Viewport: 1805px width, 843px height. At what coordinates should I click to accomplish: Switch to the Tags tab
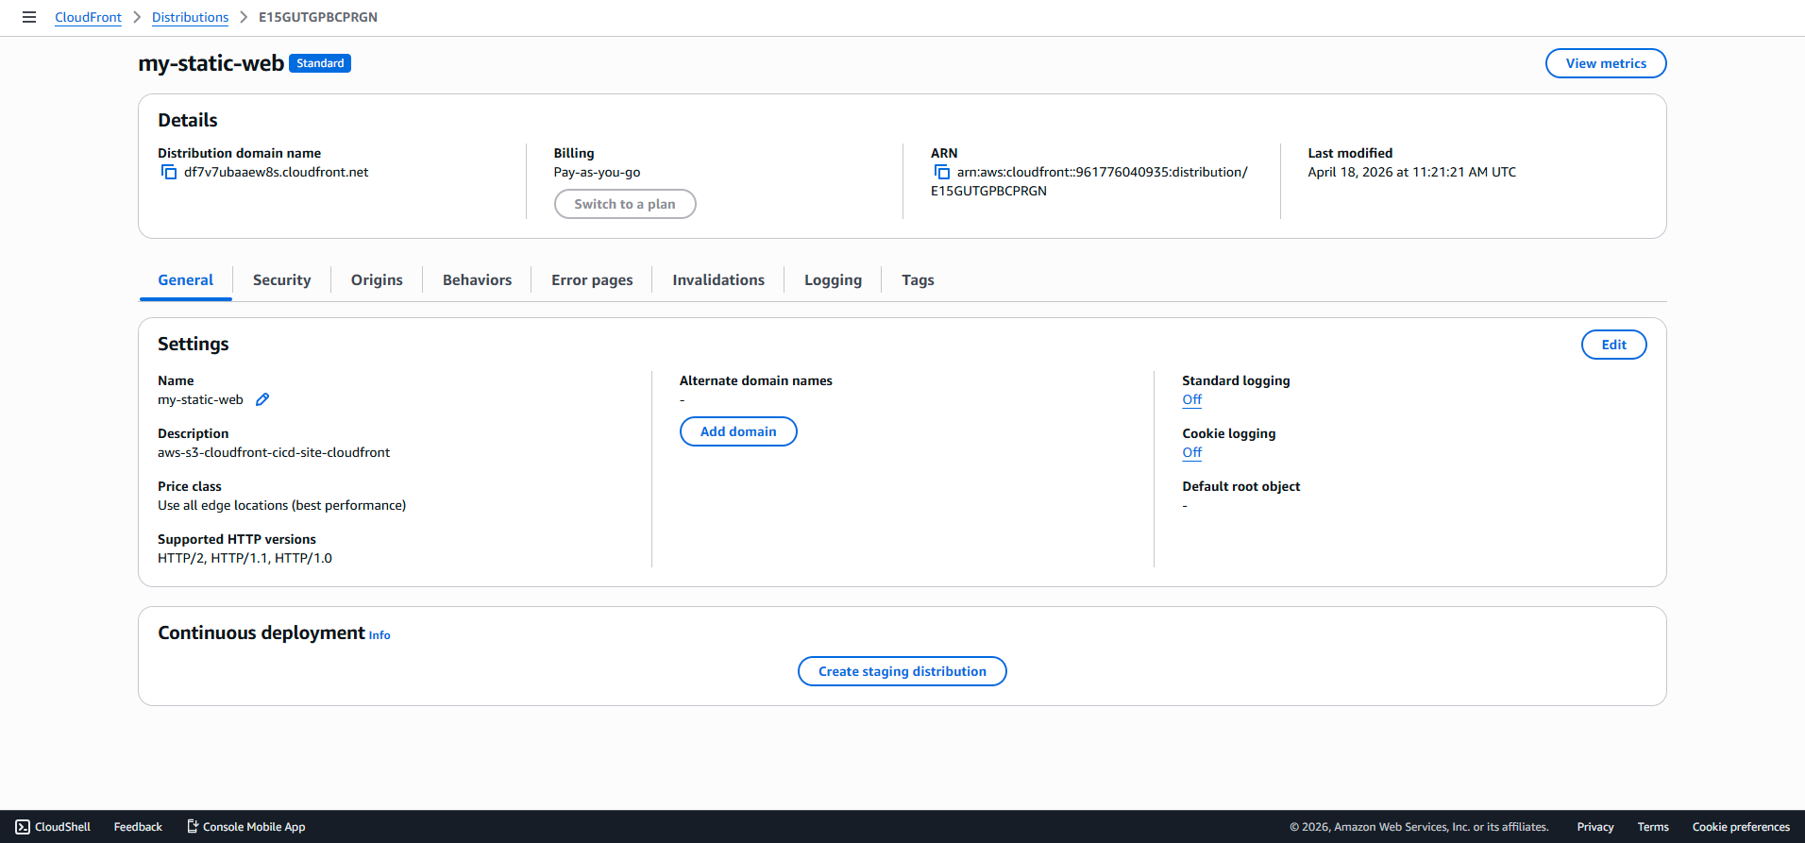(x=918, y=280)
